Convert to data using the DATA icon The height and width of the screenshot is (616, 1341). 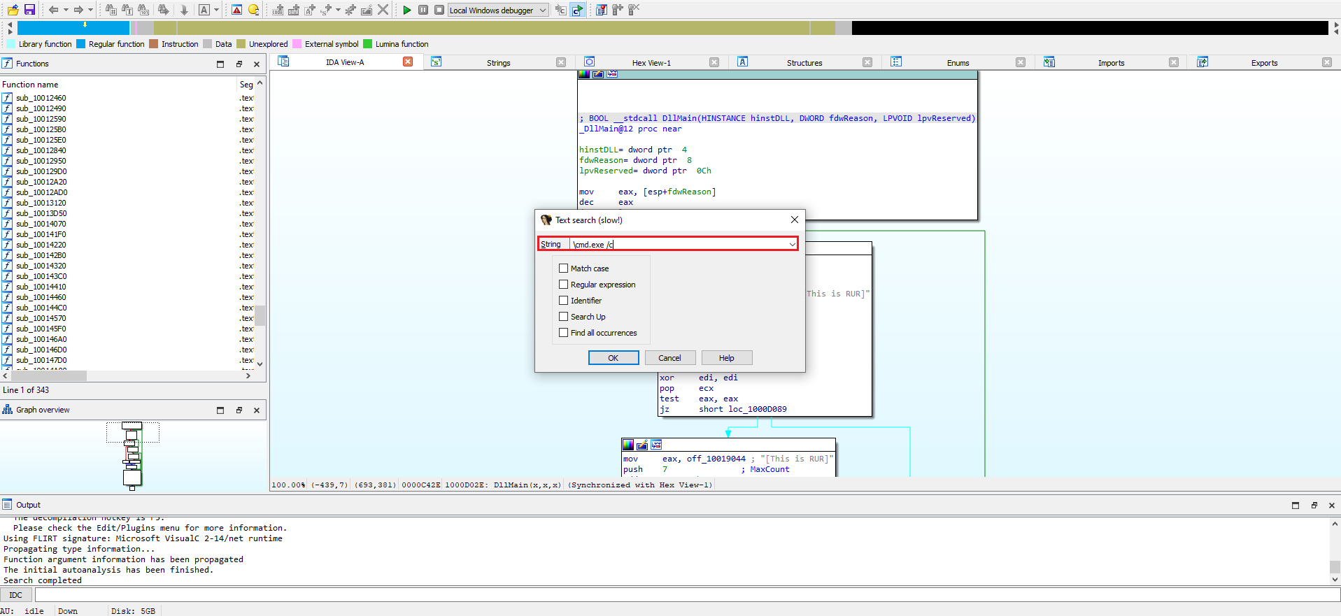[294, 10]
